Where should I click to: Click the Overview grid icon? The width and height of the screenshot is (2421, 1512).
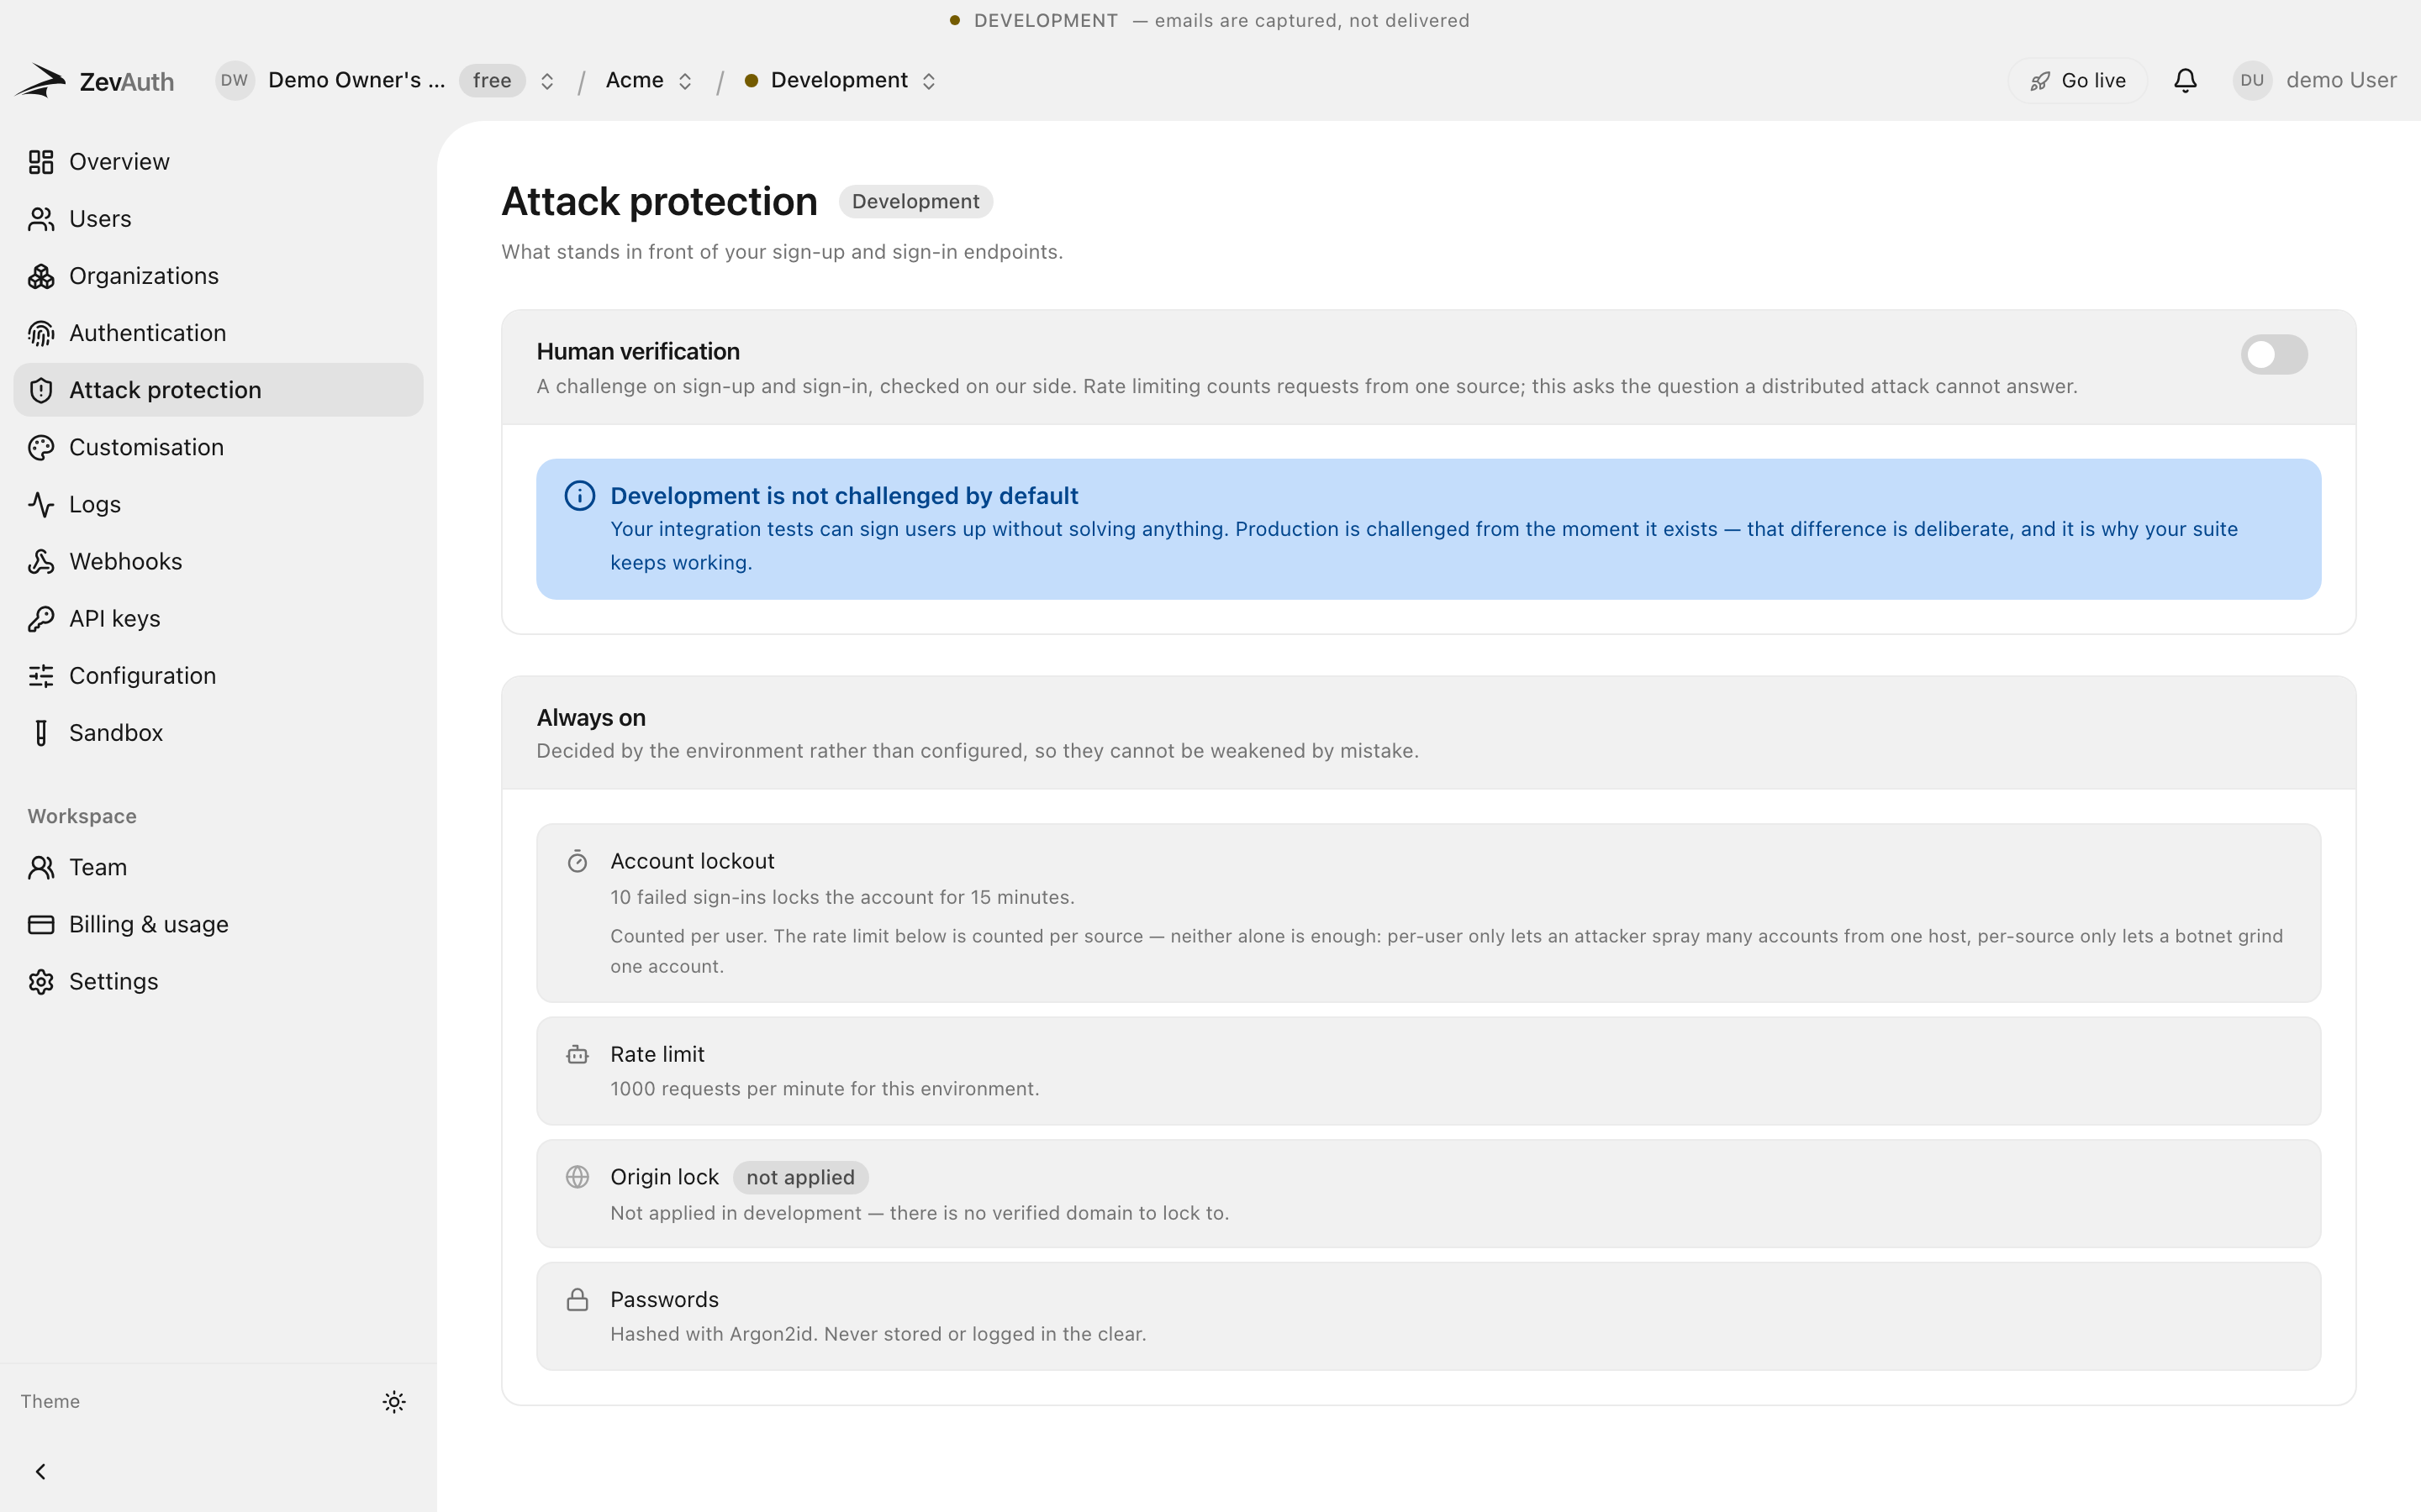(41, 162)
